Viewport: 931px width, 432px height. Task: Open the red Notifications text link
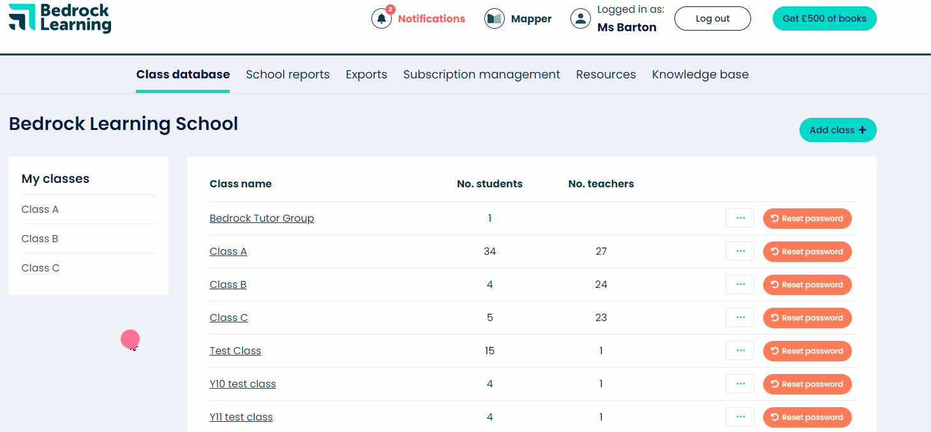[431, 18]
